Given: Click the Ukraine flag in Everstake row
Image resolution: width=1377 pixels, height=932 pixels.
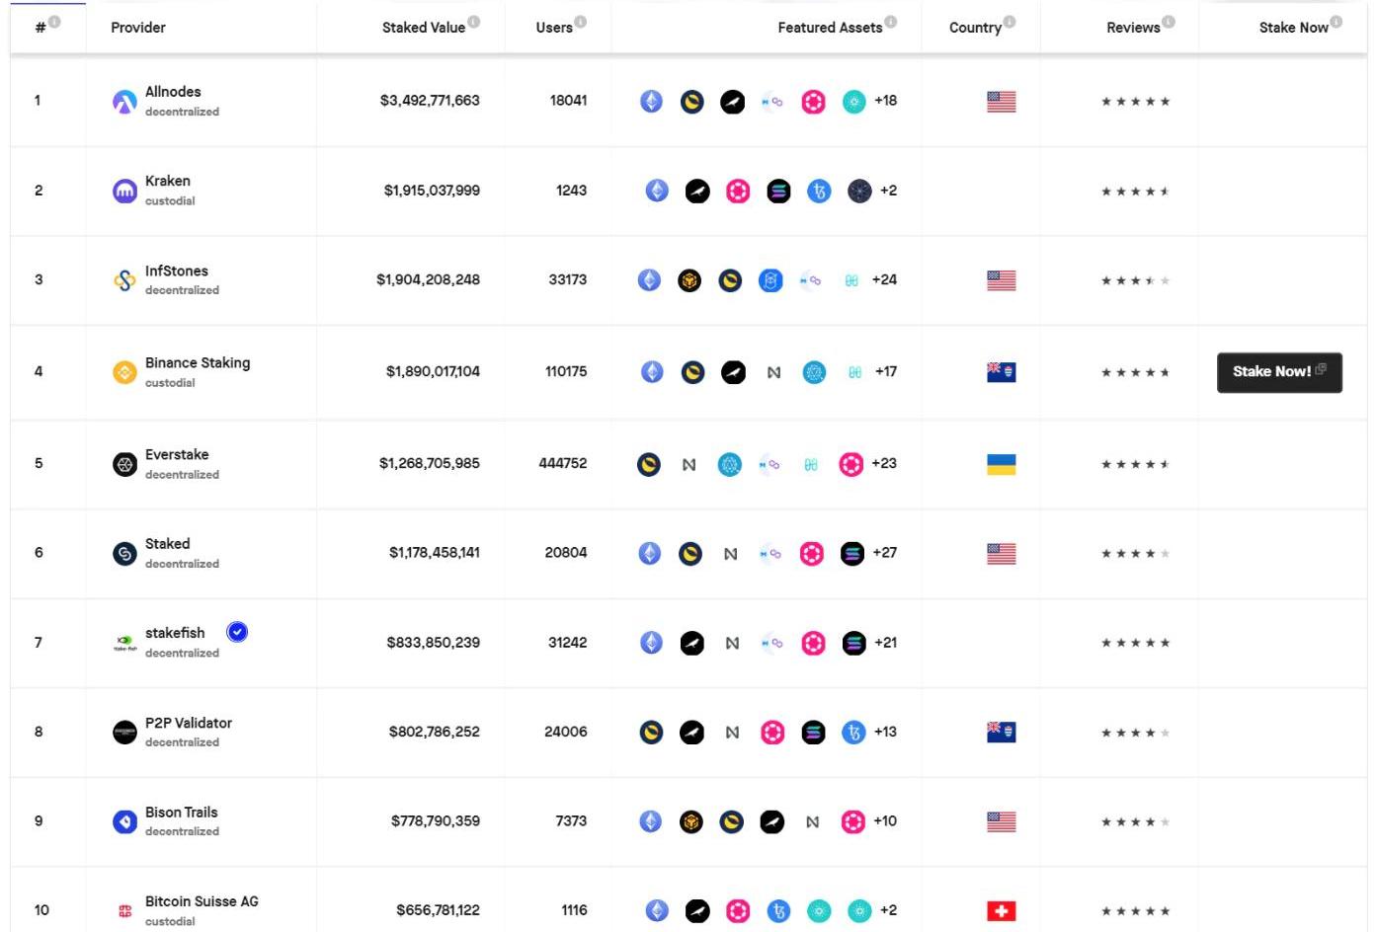Looking at the screenshot, I should 1001,464.
